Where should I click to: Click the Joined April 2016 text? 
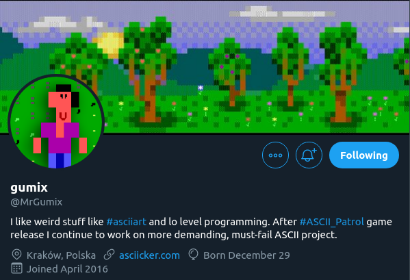click(67, 269)
